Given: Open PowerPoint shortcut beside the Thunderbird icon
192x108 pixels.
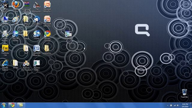Looking at the screenshot, I should pyautogui.click(x=47, y=19).
